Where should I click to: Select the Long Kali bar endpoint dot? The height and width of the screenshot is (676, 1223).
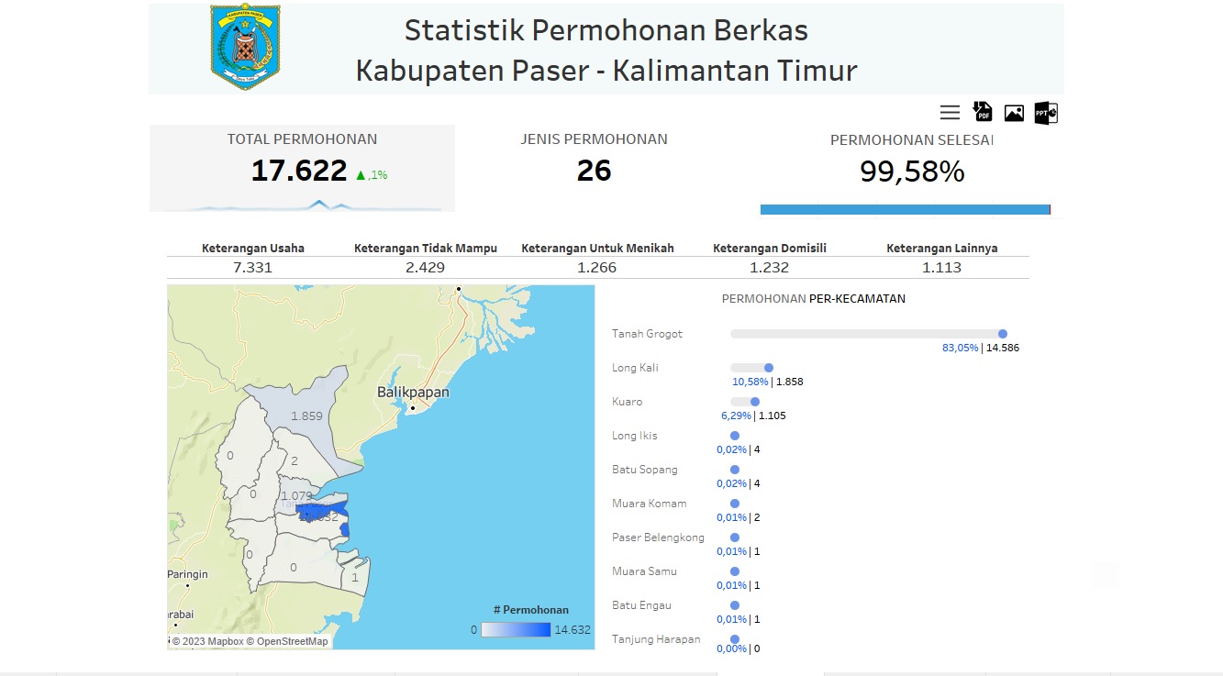click(769, 368)
